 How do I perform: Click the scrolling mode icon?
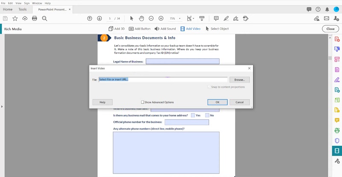202,18
